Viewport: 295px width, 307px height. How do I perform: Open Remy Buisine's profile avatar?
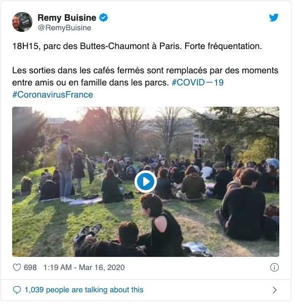[x=22, y=22]
